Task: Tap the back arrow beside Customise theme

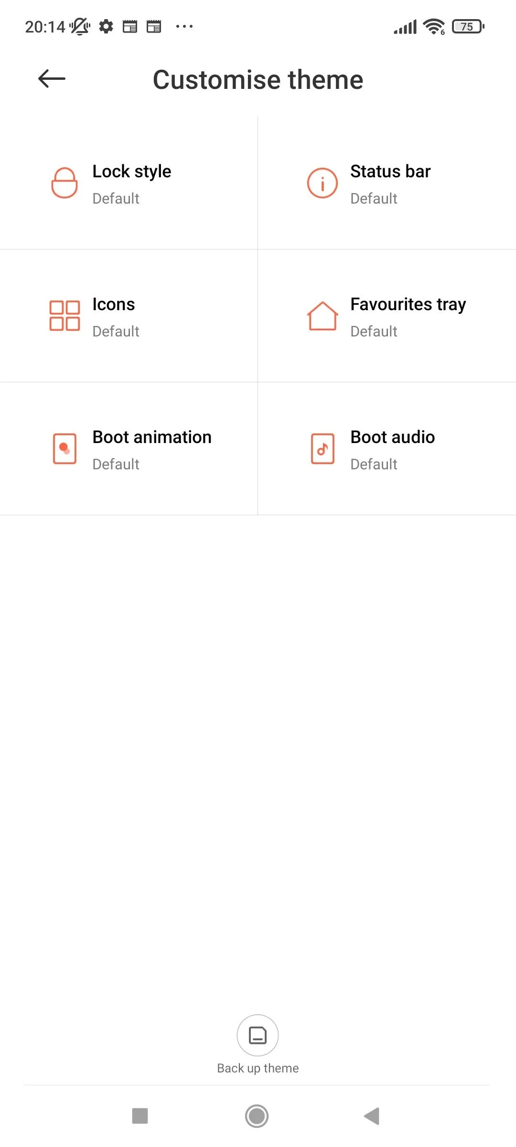Action: [x=52, y=79]
